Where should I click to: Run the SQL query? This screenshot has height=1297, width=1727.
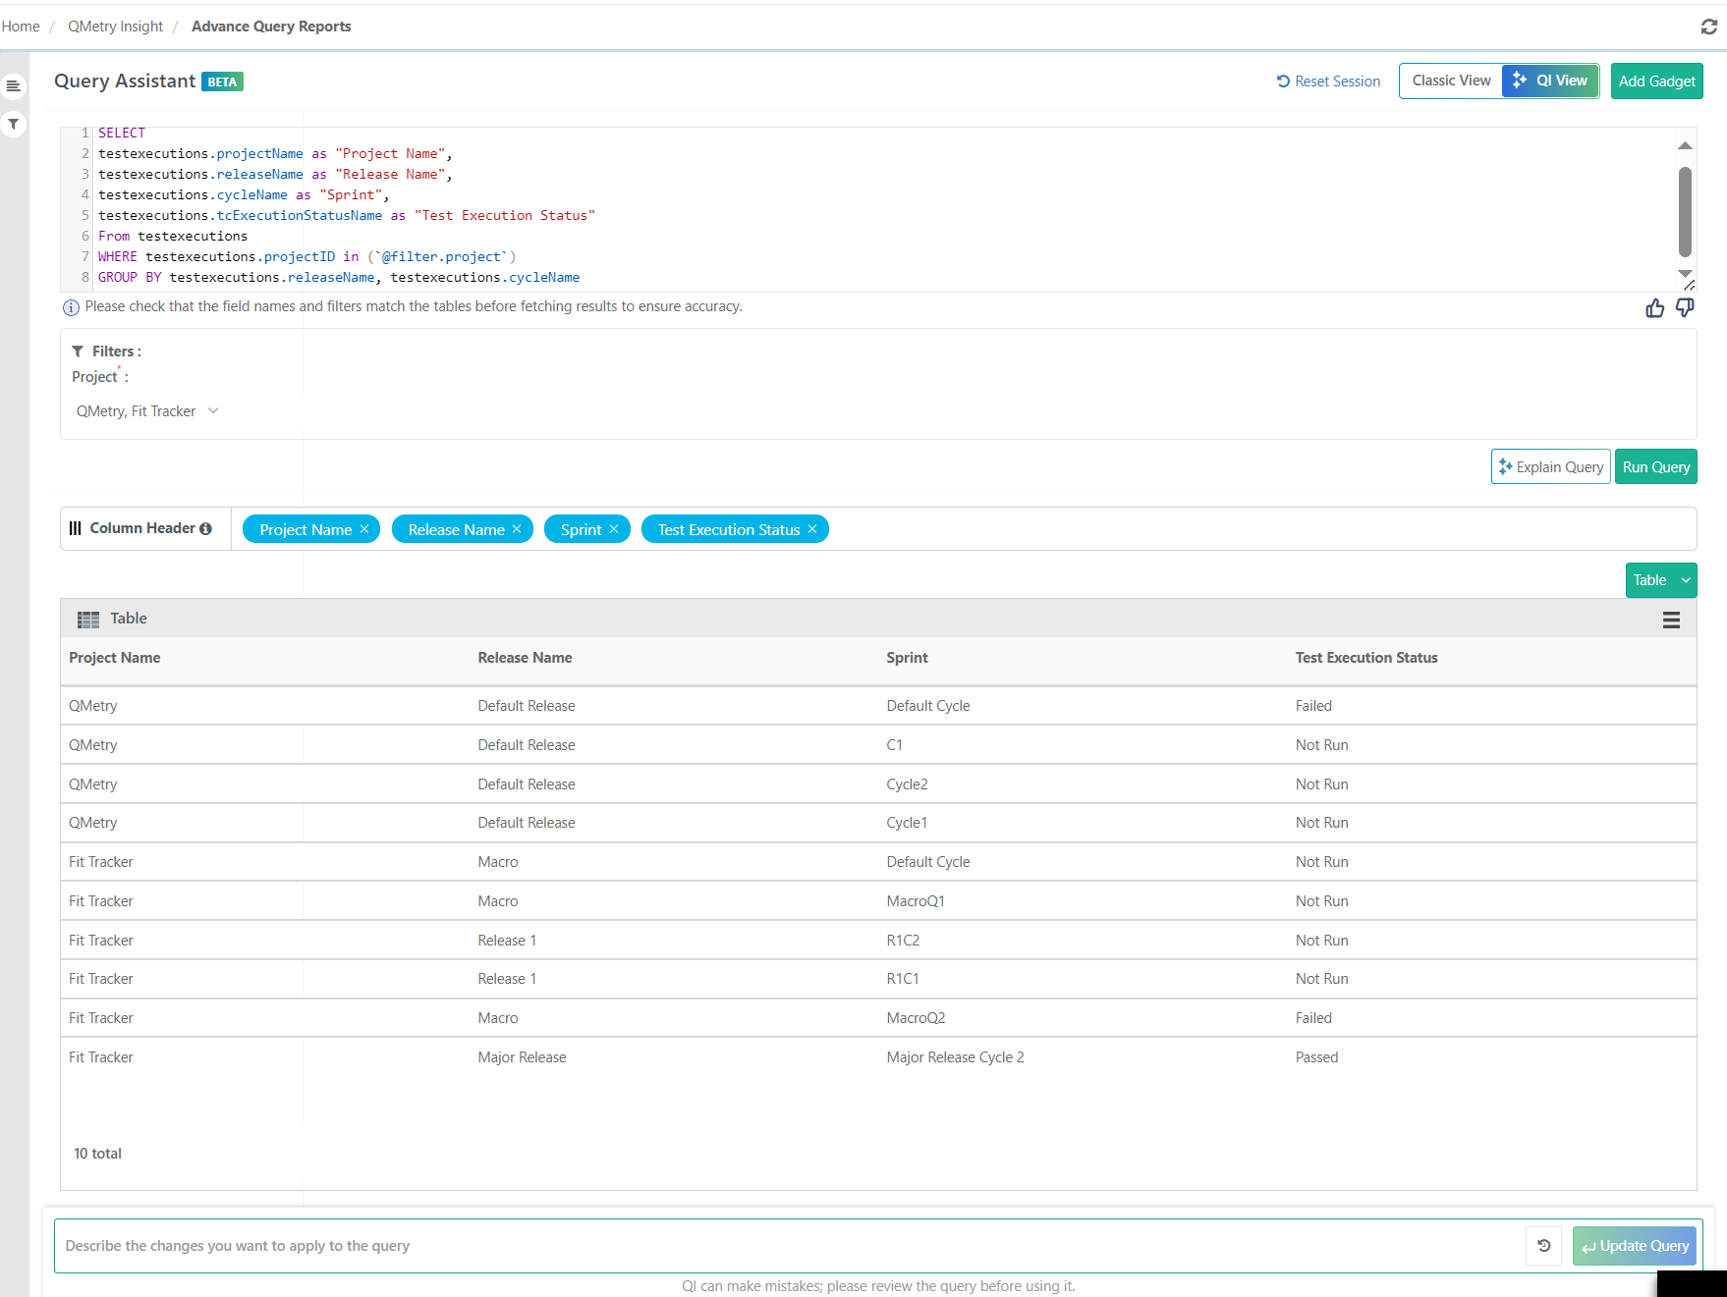point(1655,466)
